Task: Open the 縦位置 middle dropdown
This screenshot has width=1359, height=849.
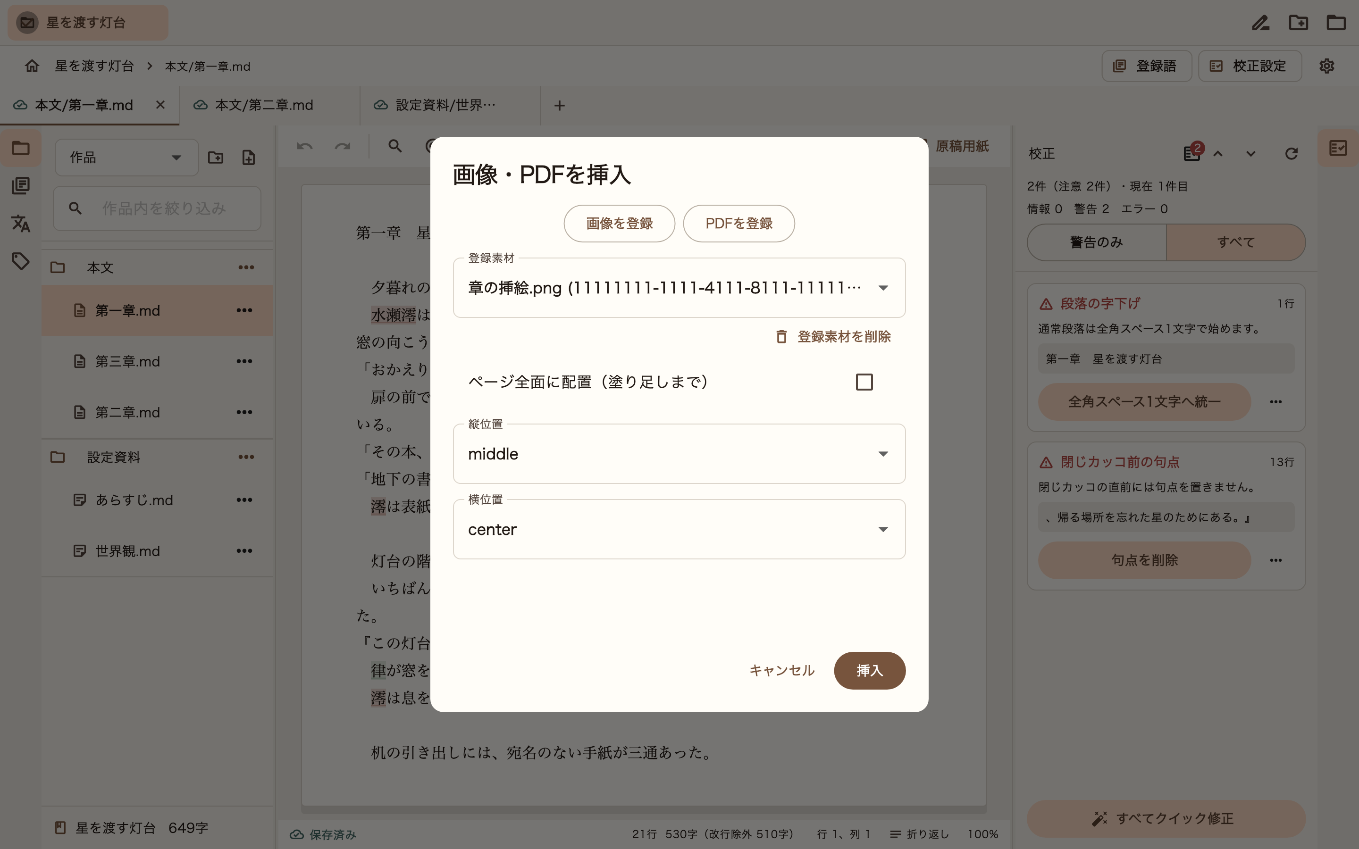Action: (679, 454)
